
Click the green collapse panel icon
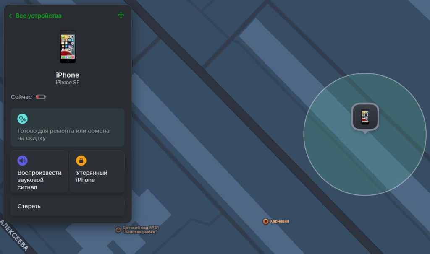[121, 16]
